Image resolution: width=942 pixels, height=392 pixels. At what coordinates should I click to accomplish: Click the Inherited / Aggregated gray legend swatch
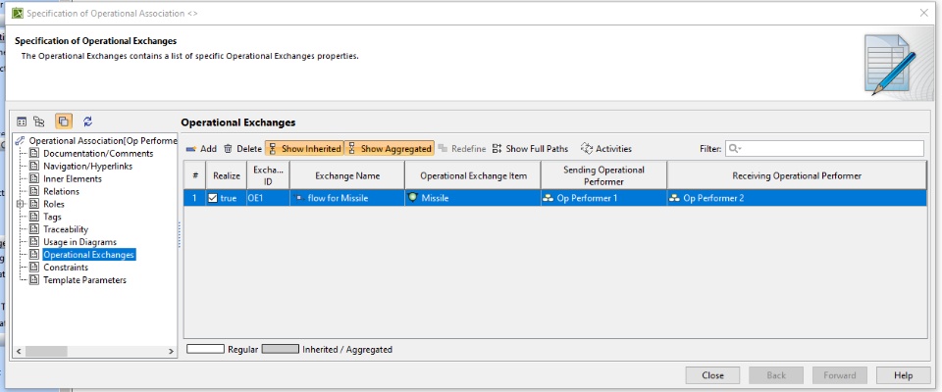click(x=280, y=349)
